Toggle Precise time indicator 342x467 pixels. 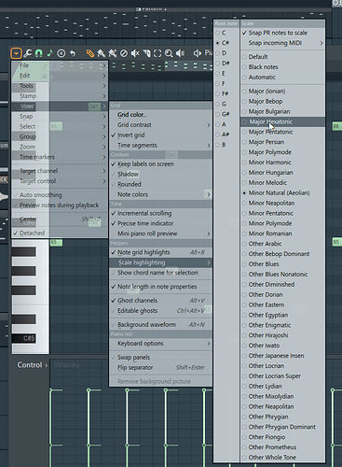coord(160,223)
